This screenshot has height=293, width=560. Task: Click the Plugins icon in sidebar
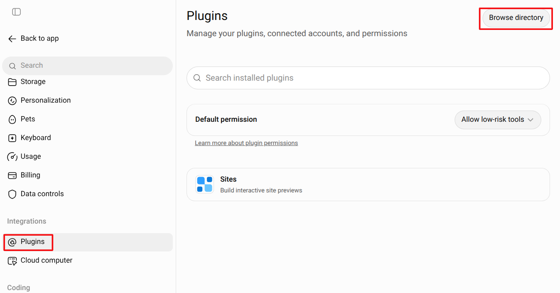12,242
